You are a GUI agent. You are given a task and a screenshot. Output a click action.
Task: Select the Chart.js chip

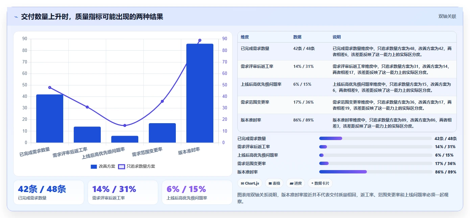(250, 183)
